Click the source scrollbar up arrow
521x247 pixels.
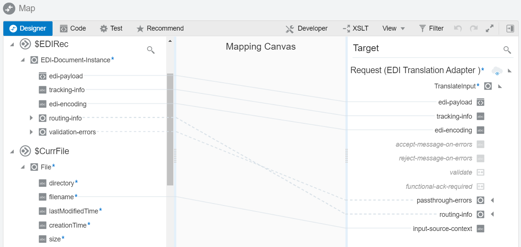click(170, 41)
